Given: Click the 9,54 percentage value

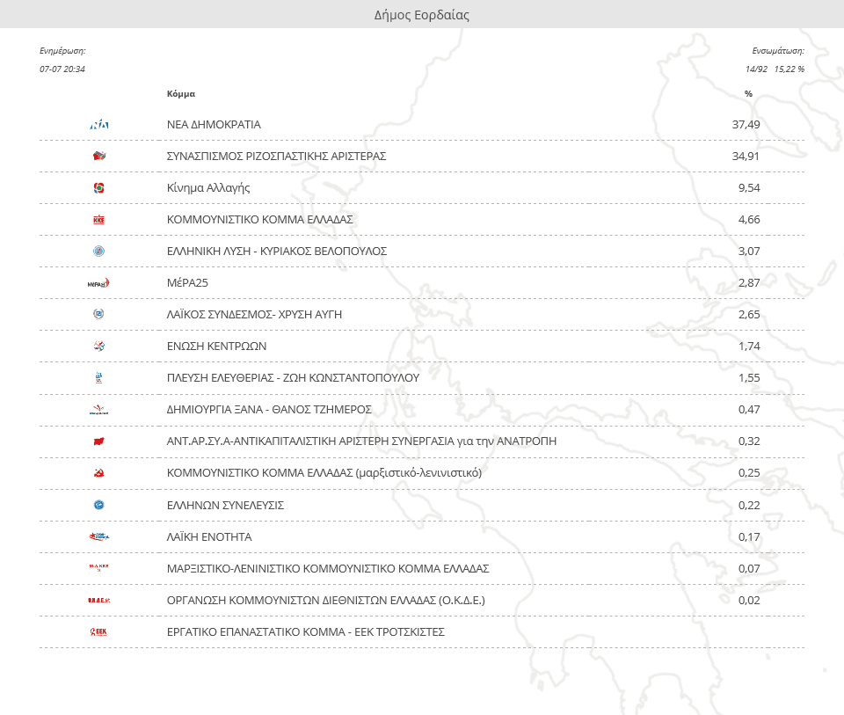Looking at the screenshot, I should click(749, 188).
